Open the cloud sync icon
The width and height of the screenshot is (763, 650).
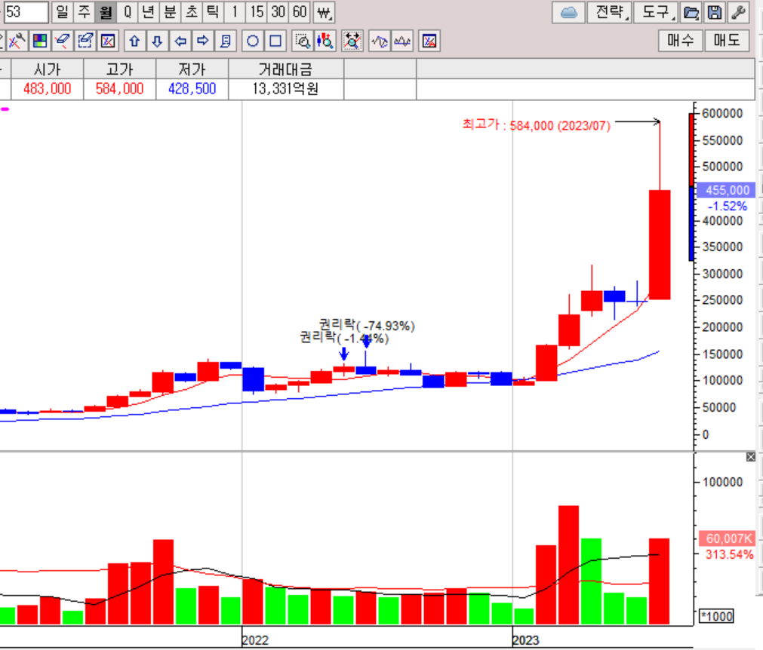coord(568,13)
